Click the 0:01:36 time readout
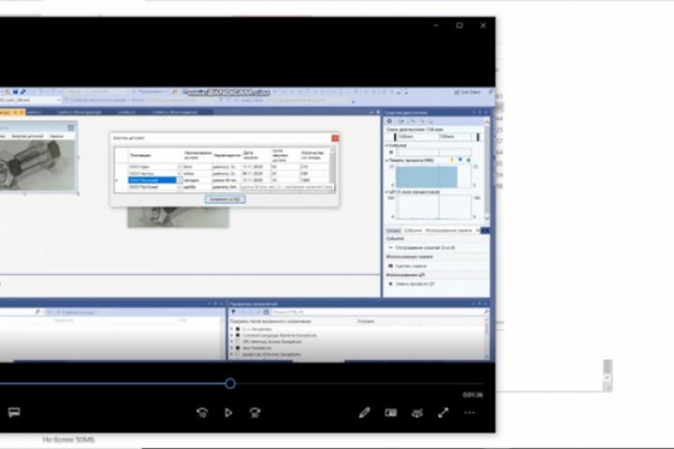This screenshot has height=449, width=674. click(x=473, y=395)
